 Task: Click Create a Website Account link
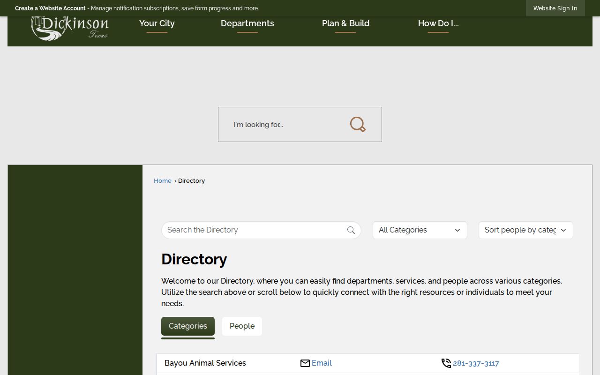[x=50, y=8]
